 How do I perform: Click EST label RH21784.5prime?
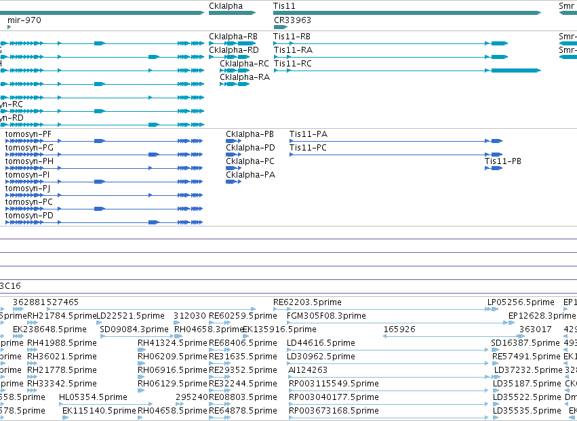point(62,316)
